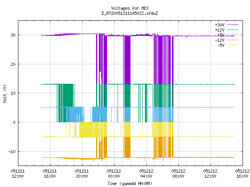Click the blue +5V legend line sample

(232, 35)
